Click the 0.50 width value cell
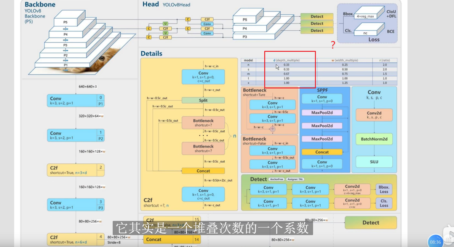The width and height of the screenshot is (454, 247). click(345, 69)
